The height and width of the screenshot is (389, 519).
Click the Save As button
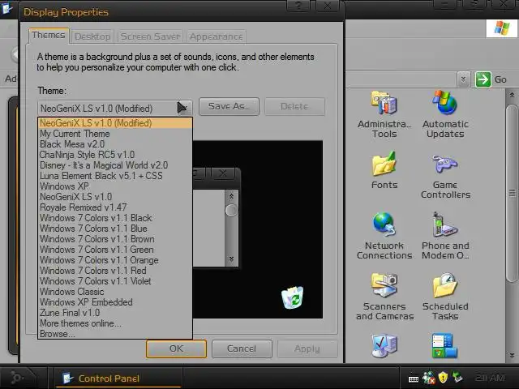pos(229,106)
